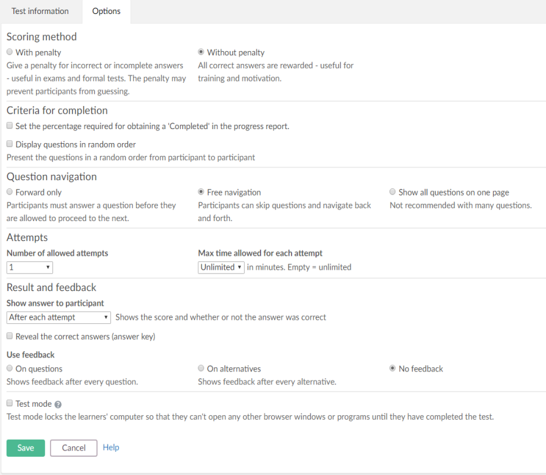Viewport: 546px width, 475px height.
Task: Enable the Completed percentage criteria checkbox
Action: (x=10, y=125)
